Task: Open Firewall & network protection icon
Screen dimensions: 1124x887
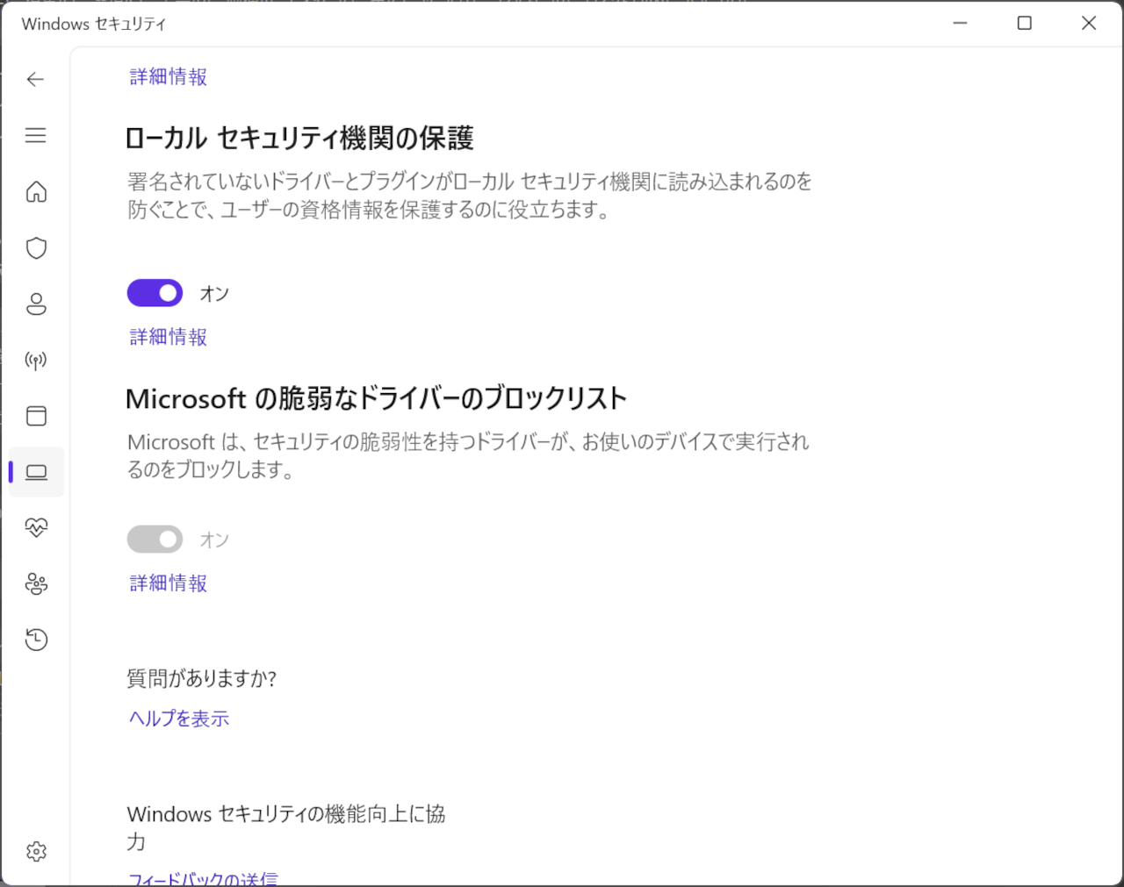Action: pos(36,360)
